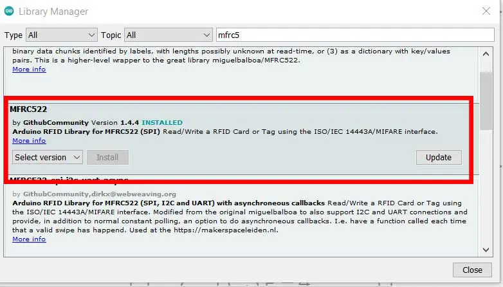Image resolution: width=503 pixels, height=287 pixels.
Task: Open More info link under wrapper library description
Action: (x=29, y=69)
